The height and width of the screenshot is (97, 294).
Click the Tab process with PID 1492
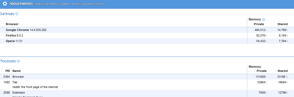[147, 85]
